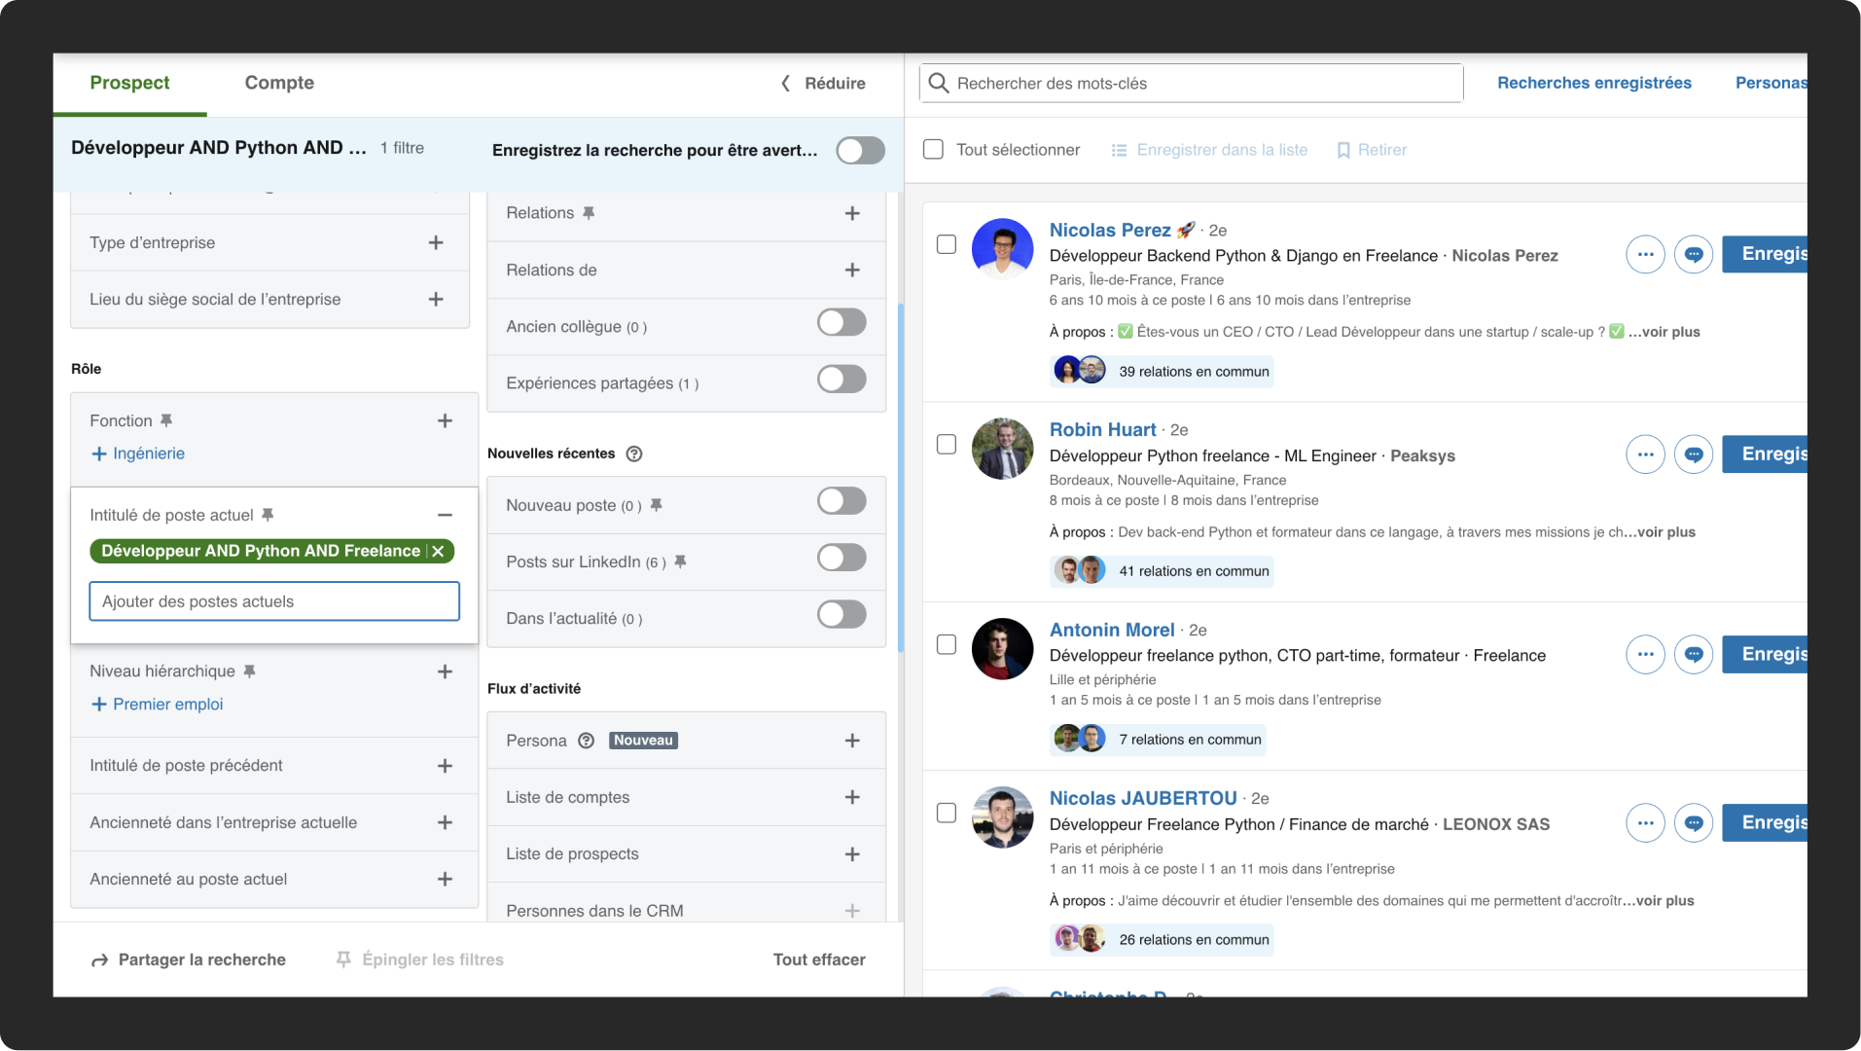Message Nicolas JAUBERTOU via chat icon
The width and height of the screenshot is (1861, 1051).
(x=1694, y=823)
